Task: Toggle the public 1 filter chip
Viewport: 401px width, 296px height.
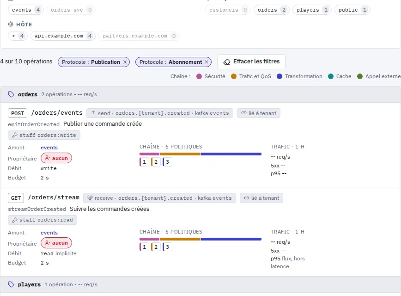Action: 352,10
